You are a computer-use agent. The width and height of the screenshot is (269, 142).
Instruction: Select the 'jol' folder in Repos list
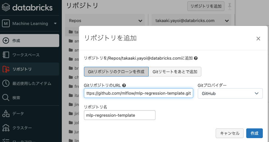tap(72, 123)
